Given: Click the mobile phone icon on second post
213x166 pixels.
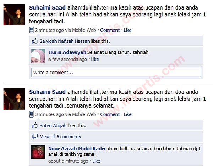Looking at the screenshot, I should tap(31, 114).
